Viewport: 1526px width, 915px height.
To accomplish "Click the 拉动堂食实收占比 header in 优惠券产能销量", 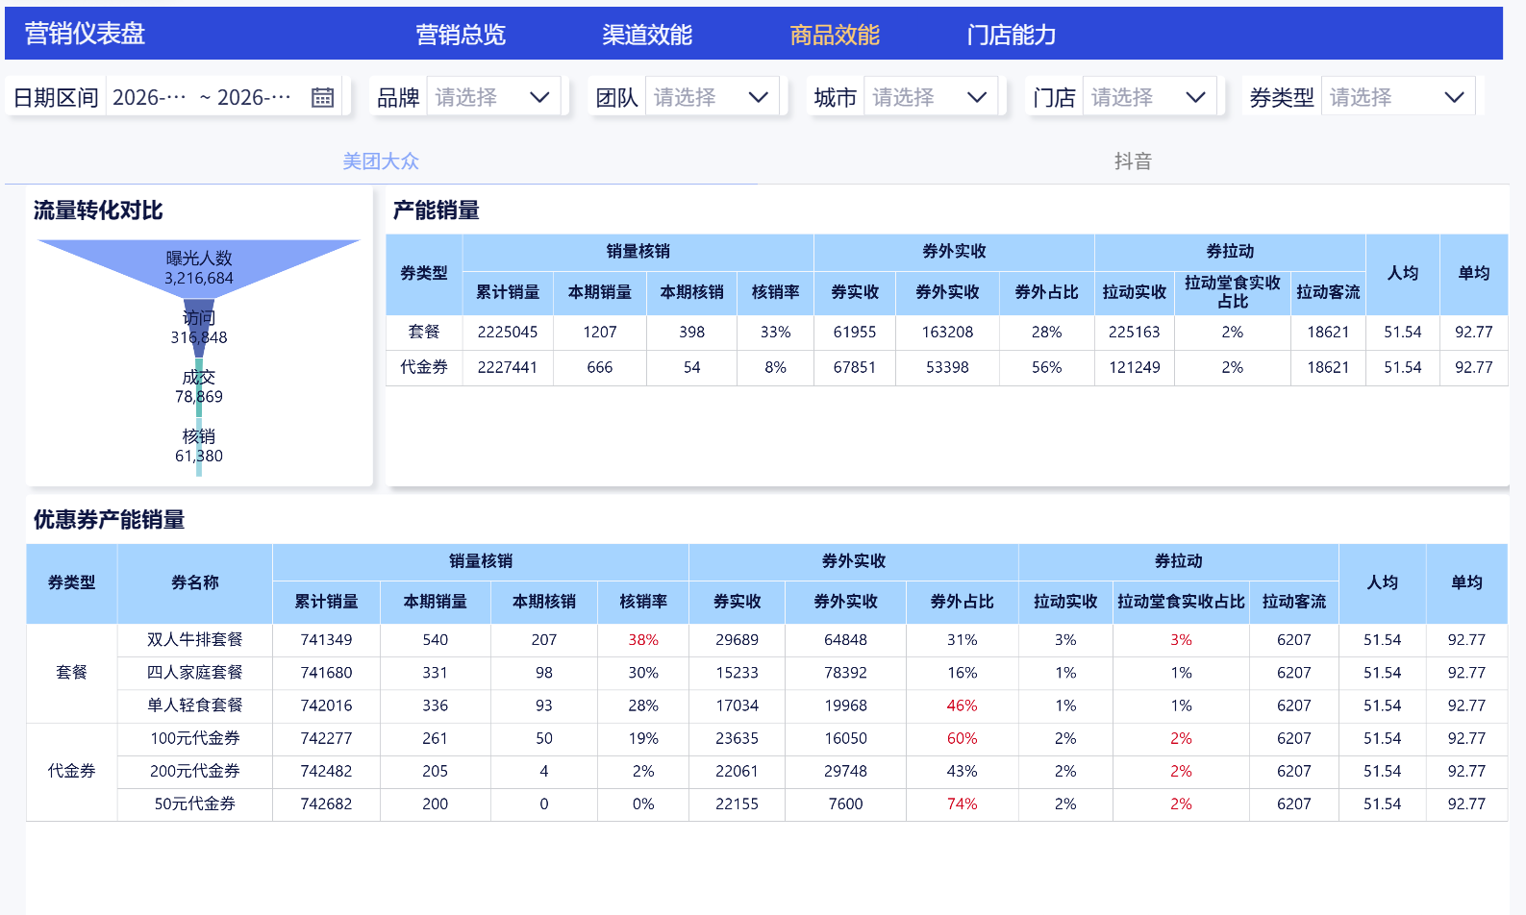I will click(x=1181, y=602).
